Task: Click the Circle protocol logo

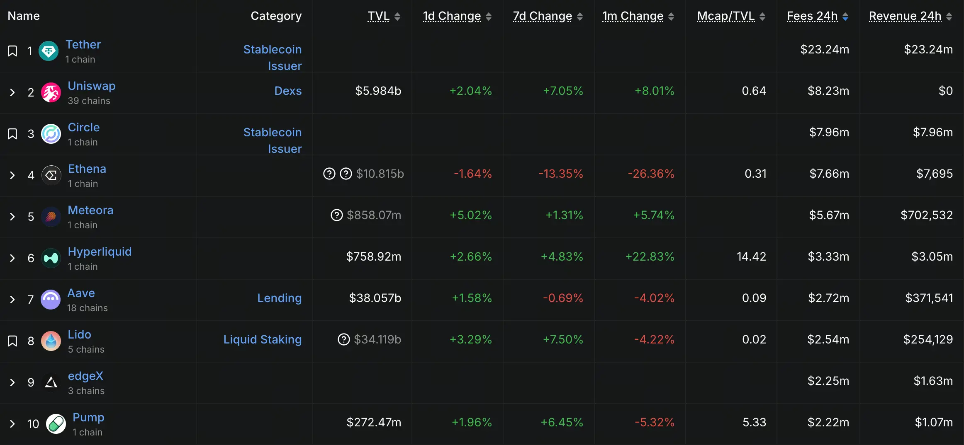Action: 51,134
